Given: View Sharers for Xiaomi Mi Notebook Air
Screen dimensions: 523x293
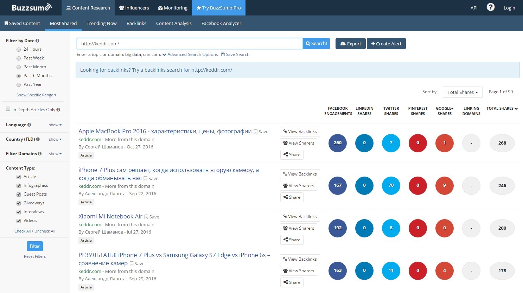Looking at the screenshot, I should 299,228.
